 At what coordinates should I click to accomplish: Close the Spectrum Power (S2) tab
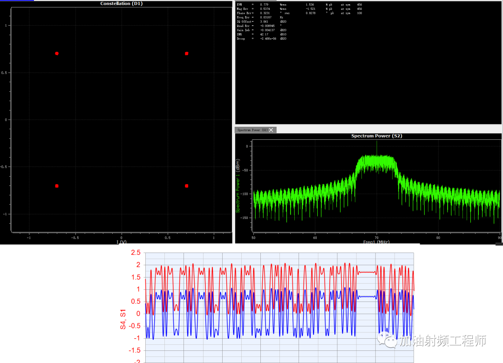[x=271, y=130]
